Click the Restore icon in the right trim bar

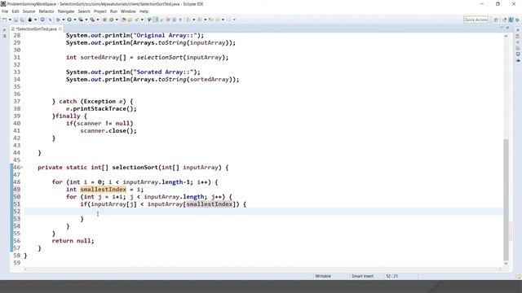(518, 30)
